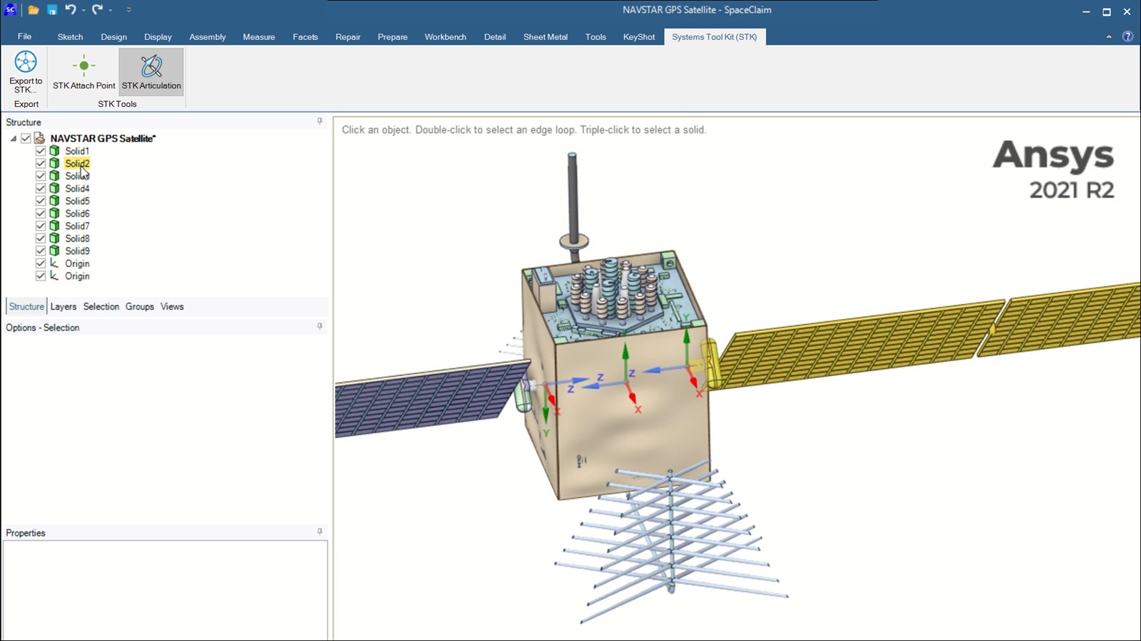The image size is (1141, 641).
Task: Activate the STK Articulation tool
Action: (151, 66)
